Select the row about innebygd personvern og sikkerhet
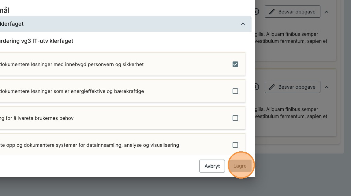Viewport: 351px width, 196px height. point(92,65)
